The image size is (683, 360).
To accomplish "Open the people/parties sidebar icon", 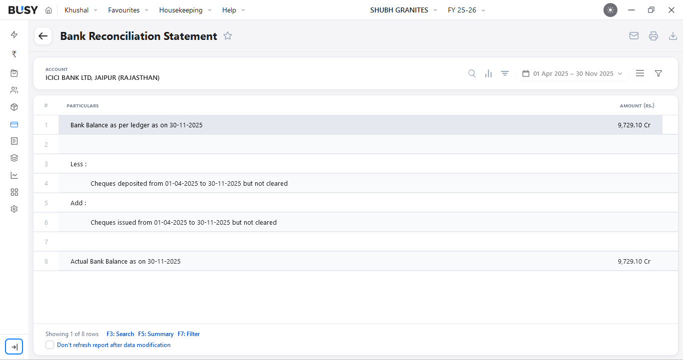I will (x=14, y=90).
